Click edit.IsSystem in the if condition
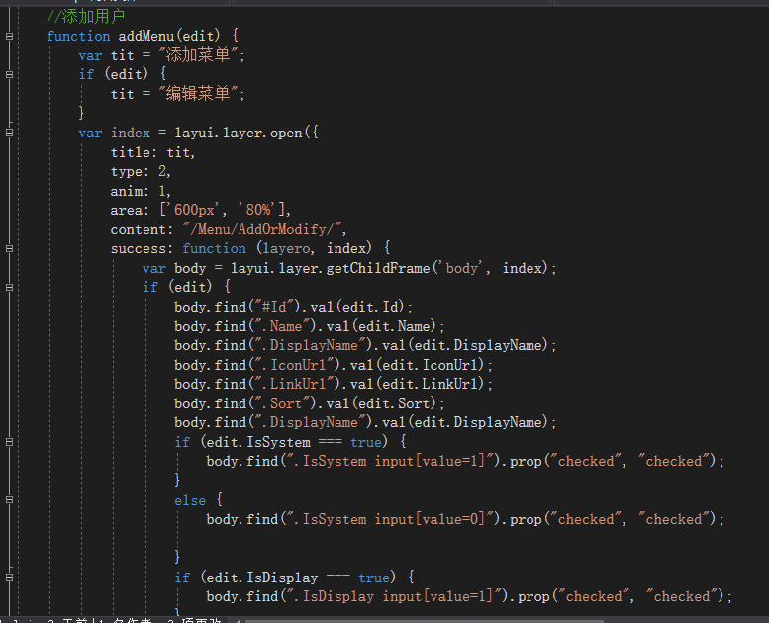Image resolution: width=769 pixels, height=623 pixels. 258,442
